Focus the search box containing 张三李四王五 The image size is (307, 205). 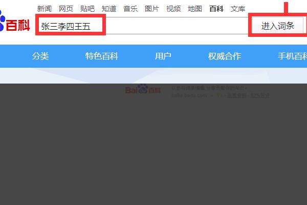143,26
